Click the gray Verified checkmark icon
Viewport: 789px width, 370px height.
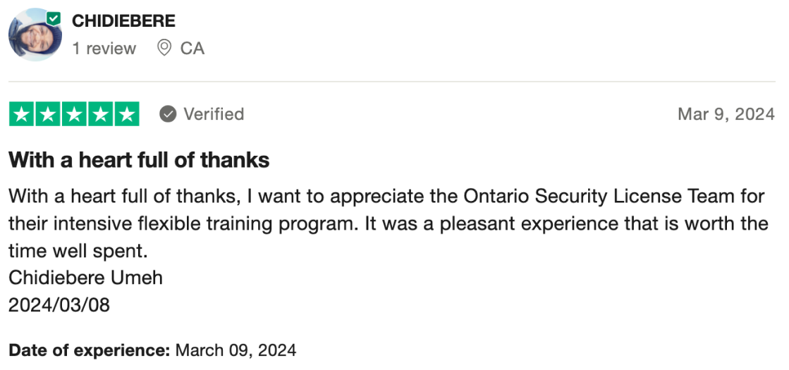click(x=168, y=114)
